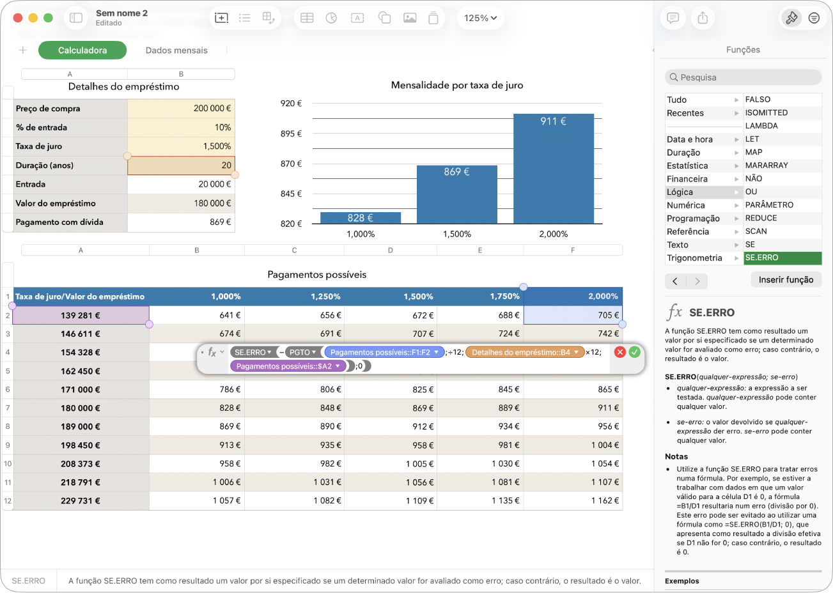This screenshot has height=593, width=833.
Task: Open the comment icon in toolbar
Action: point(673,18)
